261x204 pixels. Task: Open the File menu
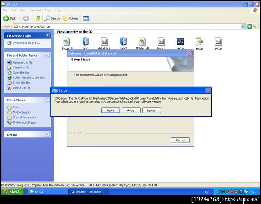coord(5,10)
